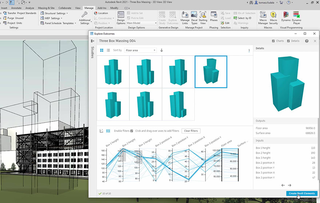
Task: Click Box 3 position Y input row
Action: coord(285,178)
